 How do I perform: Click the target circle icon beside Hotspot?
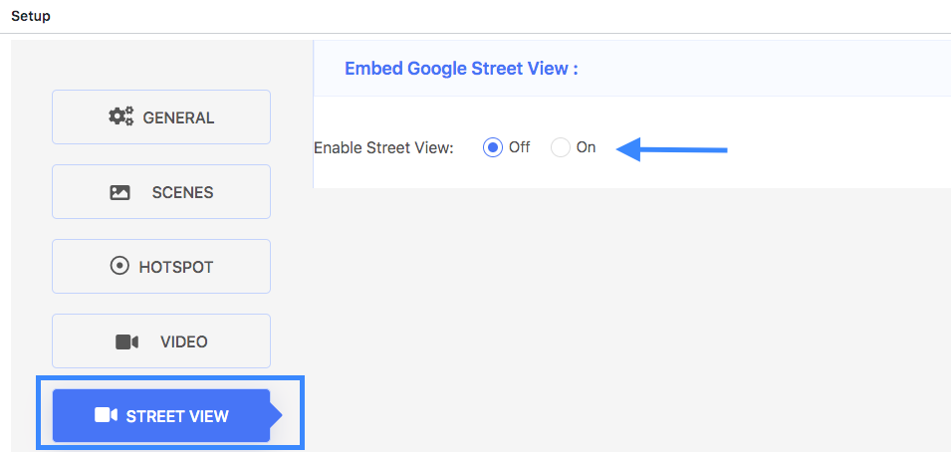(119, 267)
